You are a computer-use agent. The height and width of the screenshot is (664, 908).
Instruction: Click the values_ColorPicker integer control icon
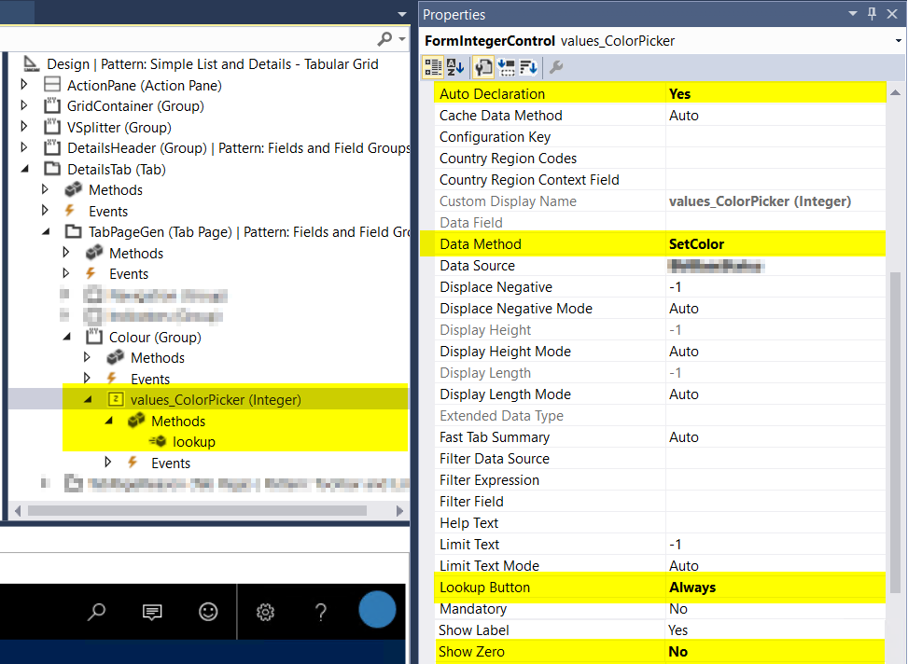116,399
